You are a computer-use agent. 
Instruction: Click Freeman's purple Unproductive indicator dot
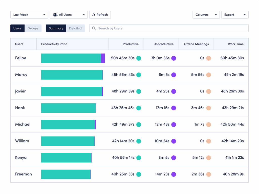pos(174,174)
